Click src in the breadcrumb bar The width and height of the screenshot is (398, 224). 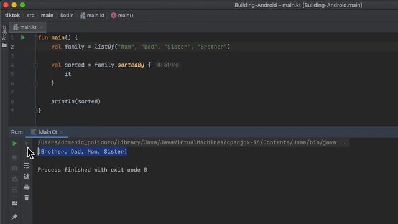pyautogui.click(x=30, y=15)
